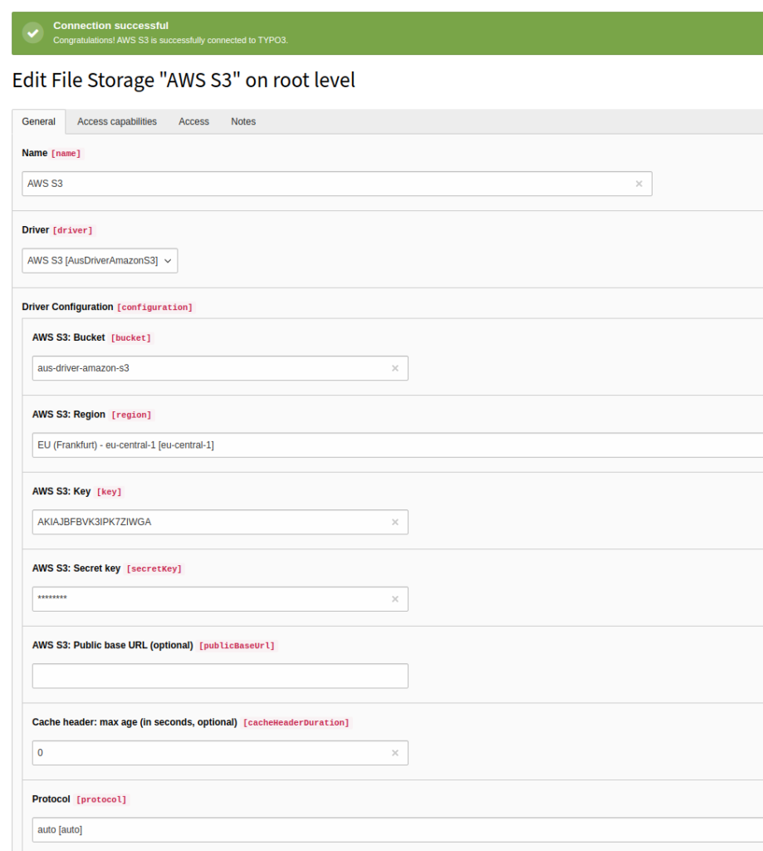The height and width of the screenshot is (851, 763).
Task: Click the green success checkmark icon
Action: (x=33, y=32)
